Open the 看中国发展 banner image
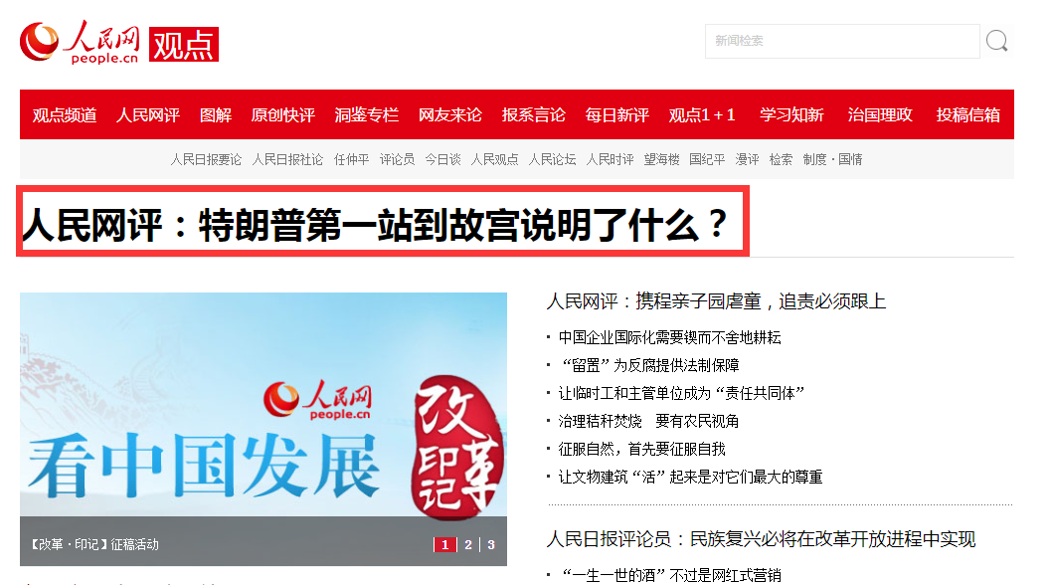 tap(263, 405)
